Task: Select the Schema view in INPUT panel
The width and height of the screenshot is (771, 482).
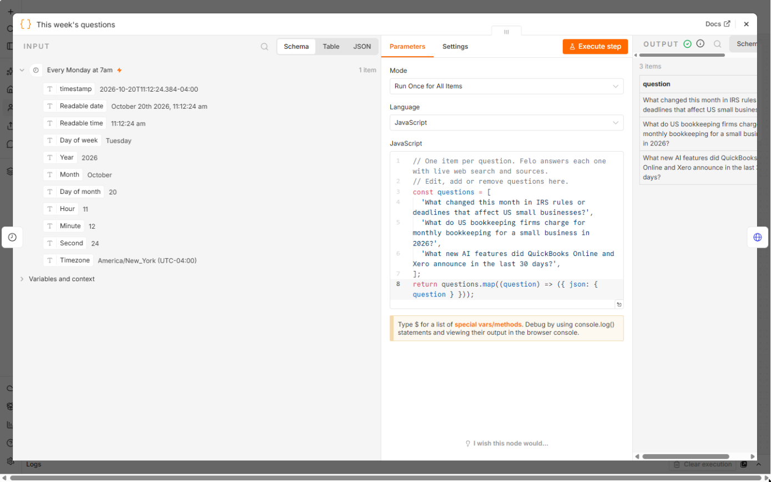Action: coord(296,47)
